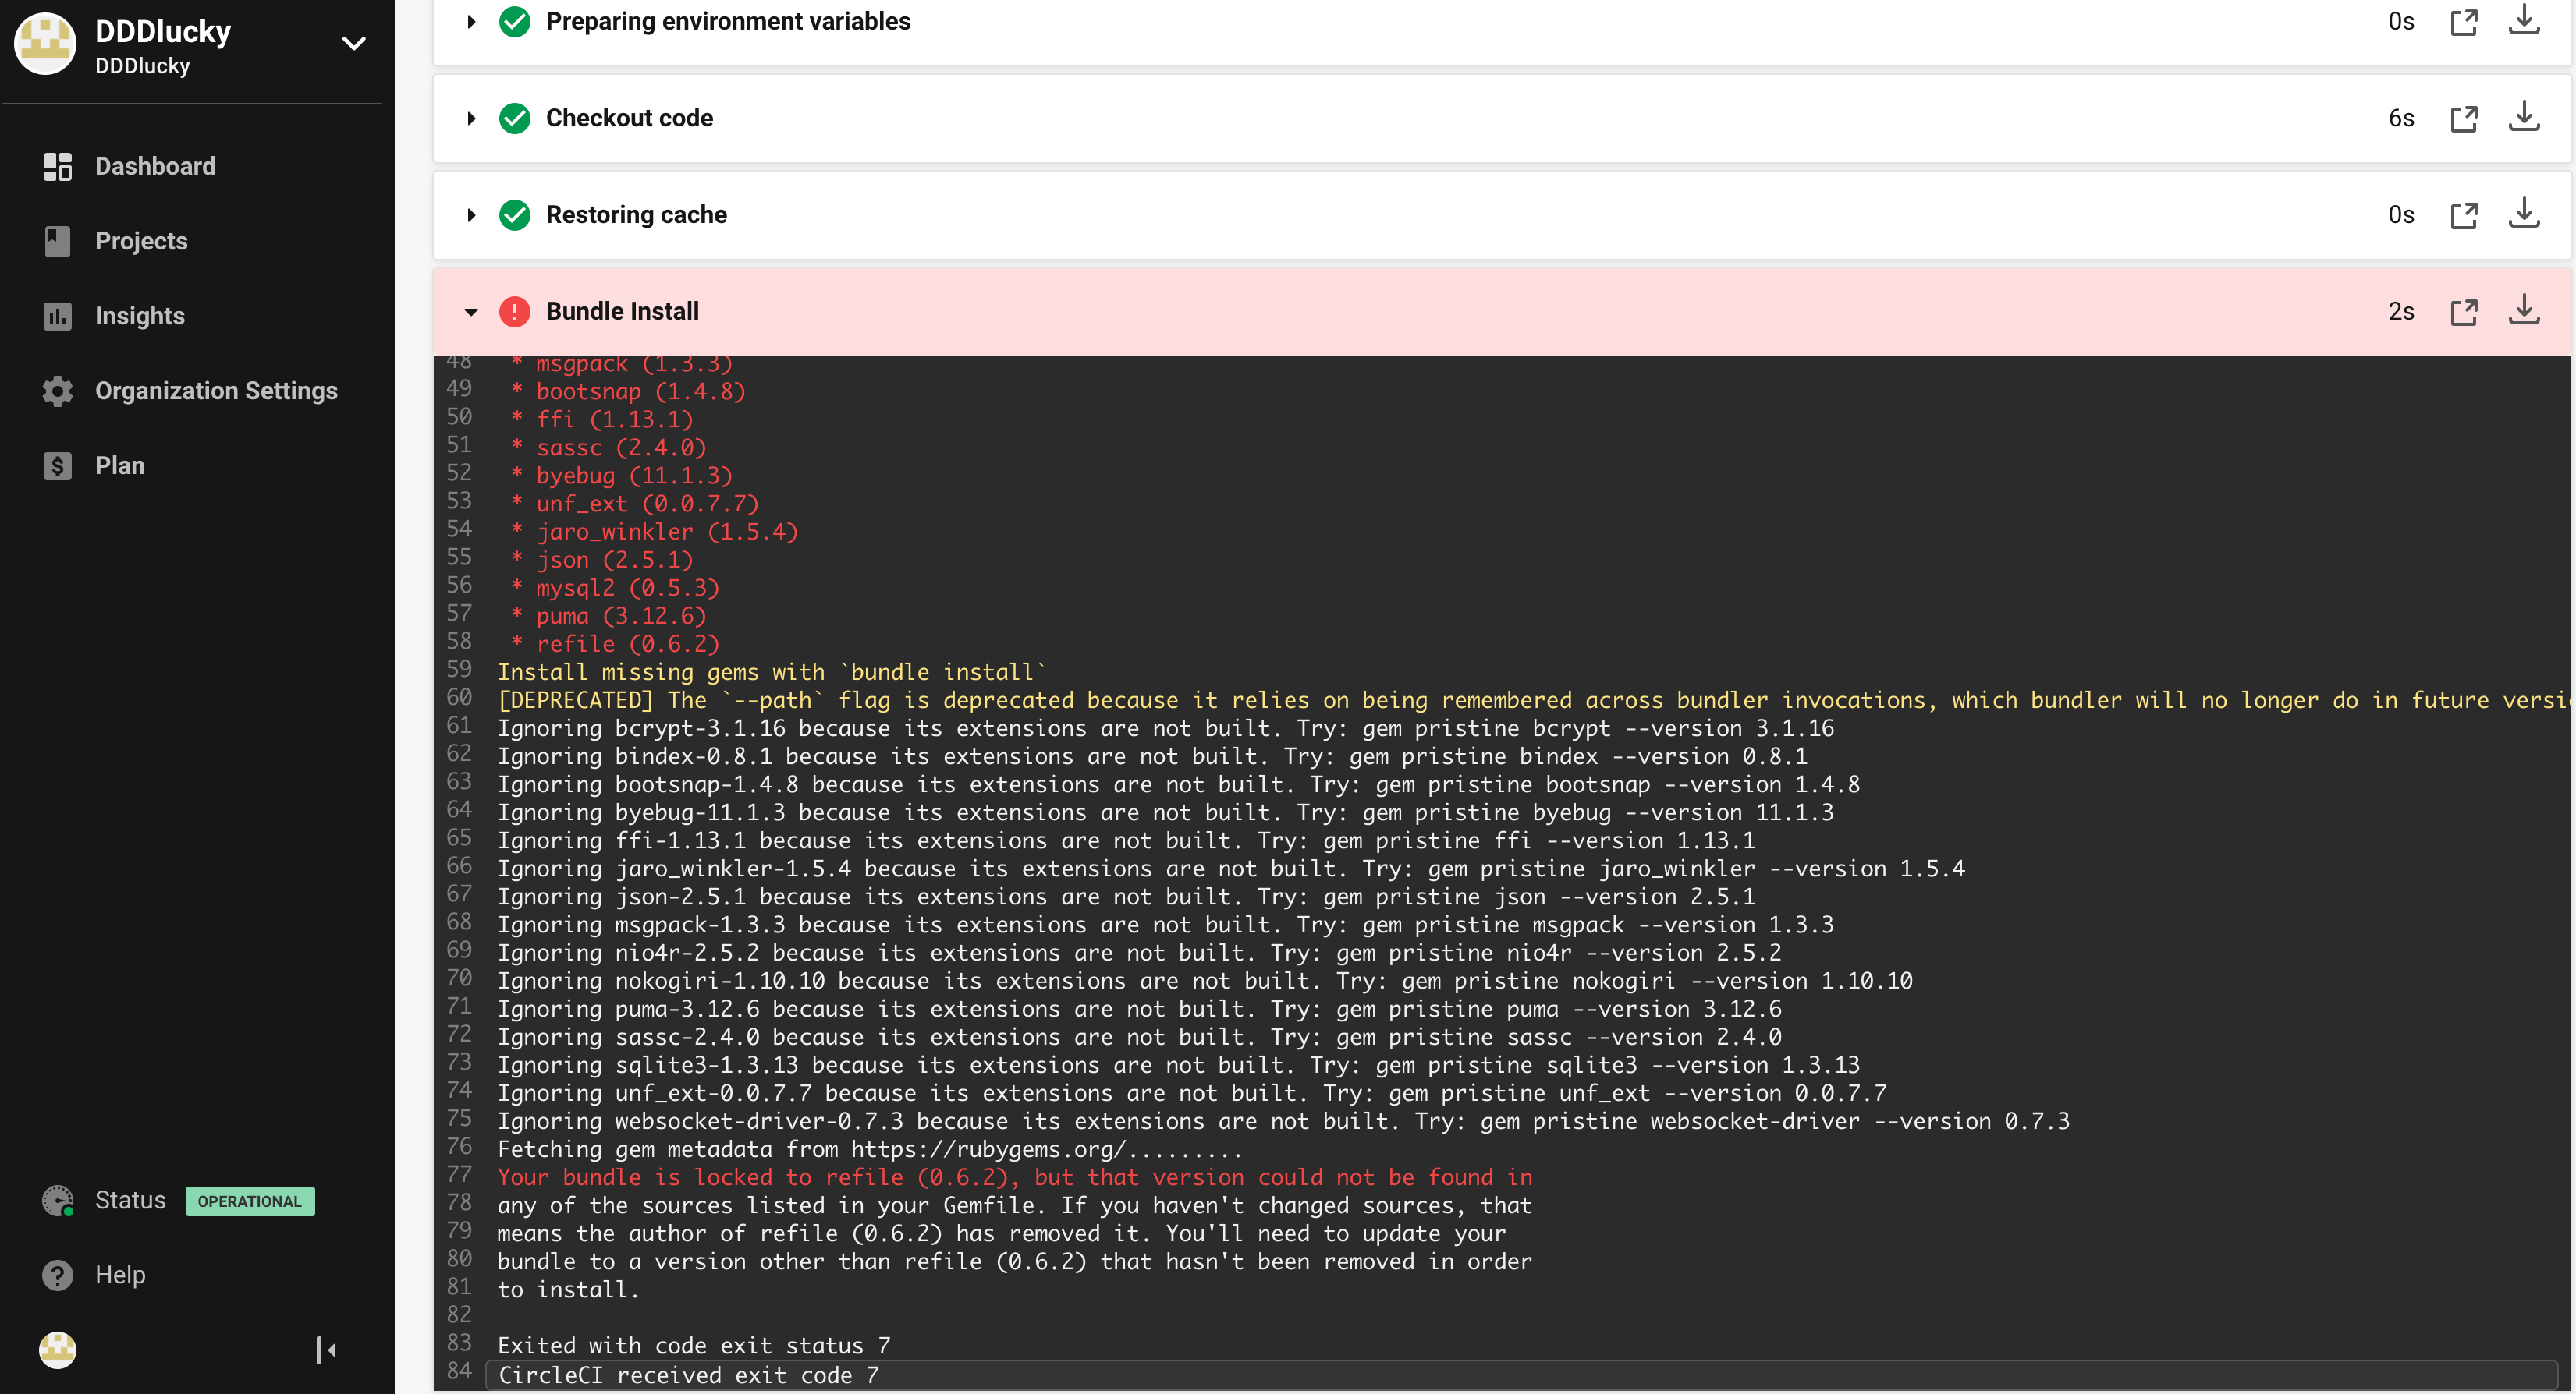The image size is (2576, 1394).
Task: Open Bundle Install output in new tab
Action: coord(2463,312)
